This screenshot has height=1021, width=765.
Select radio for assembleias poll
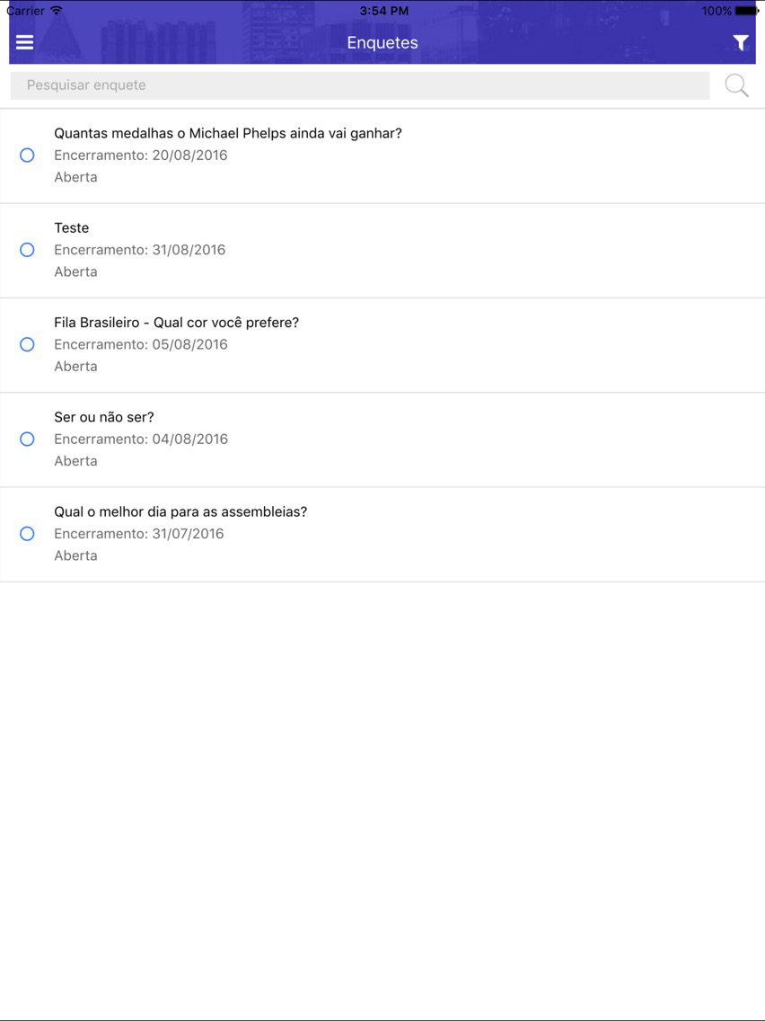tap(27, 533)
